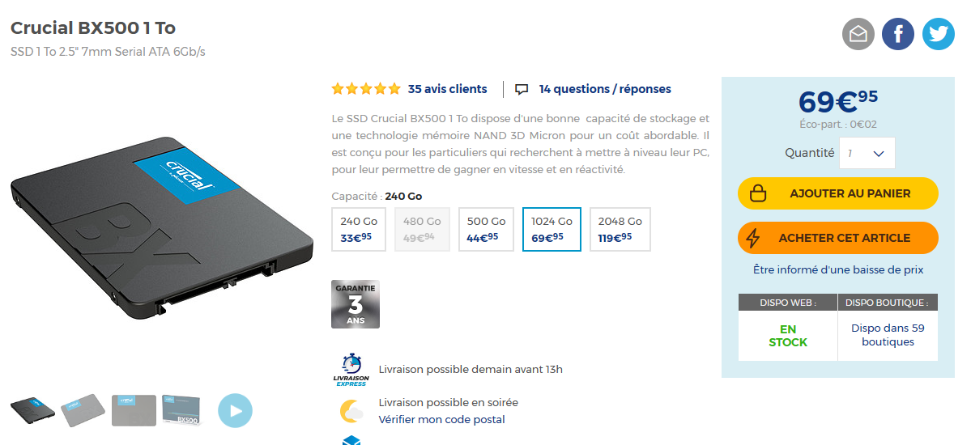Click the Livraison Express stopwatch icon
This screenshot has width=971, height=445.
pos(351,370)
